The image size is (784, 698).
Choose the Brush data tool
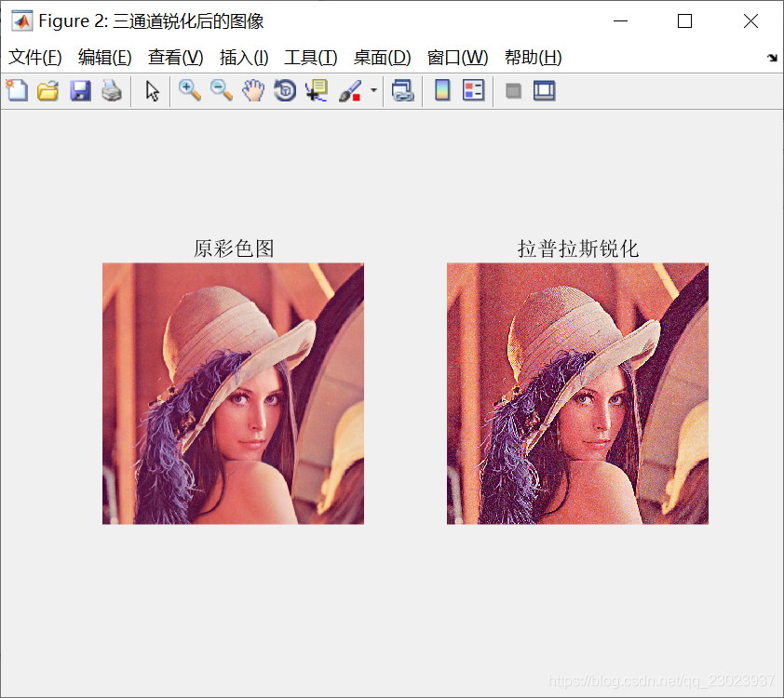[x=350, y=91]
